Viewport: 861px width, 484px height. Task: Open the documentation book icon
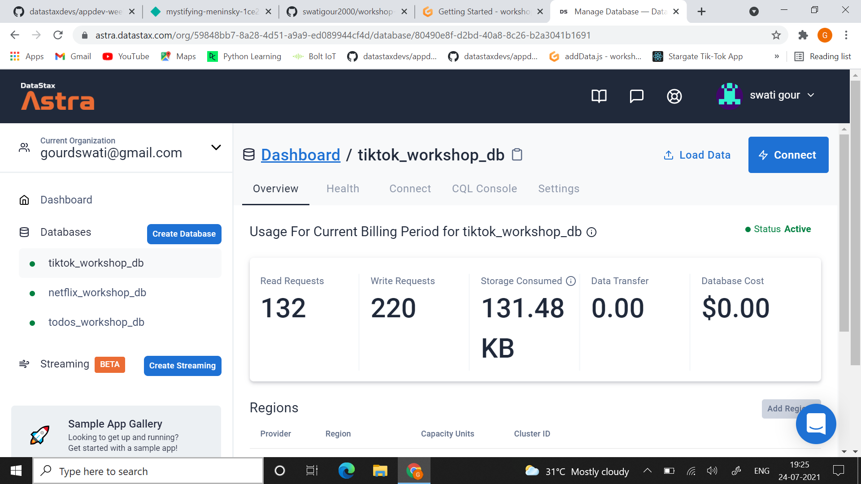click(599, 96)
